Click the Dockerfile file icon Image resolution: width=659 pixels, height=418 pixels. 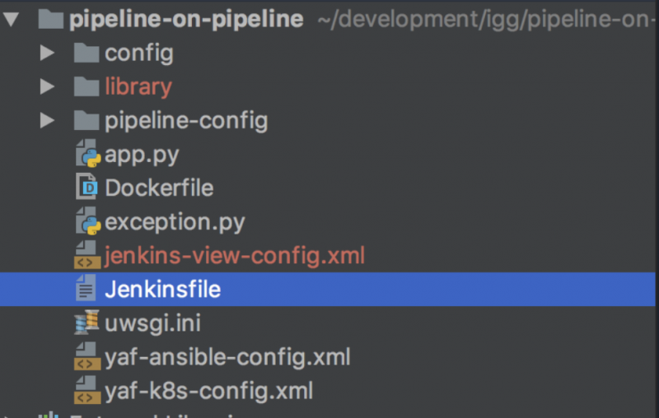tap(86, 188)
